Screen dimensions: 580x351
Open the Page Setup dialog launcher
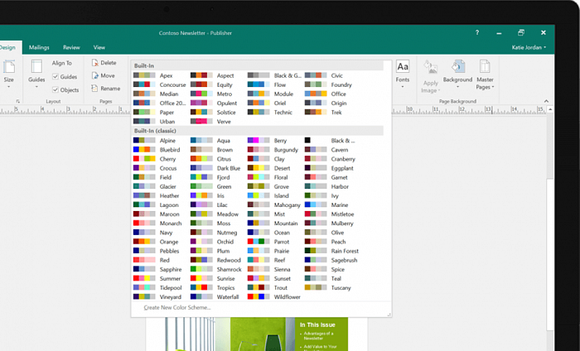click(17, 101)
